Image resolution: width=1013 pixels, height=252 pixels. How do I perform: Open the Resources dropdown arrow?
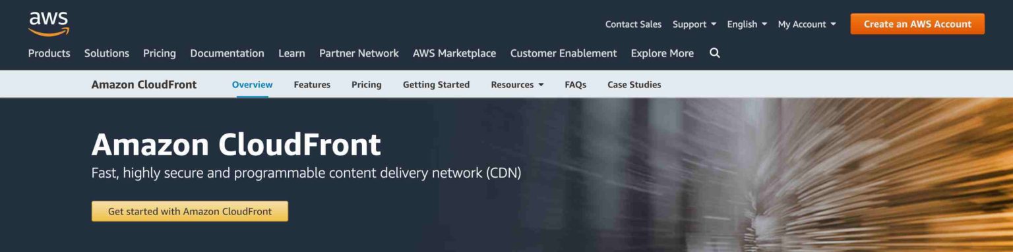(x=541, y=85)
